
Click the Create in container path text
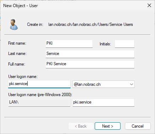(x=90, y=24)
